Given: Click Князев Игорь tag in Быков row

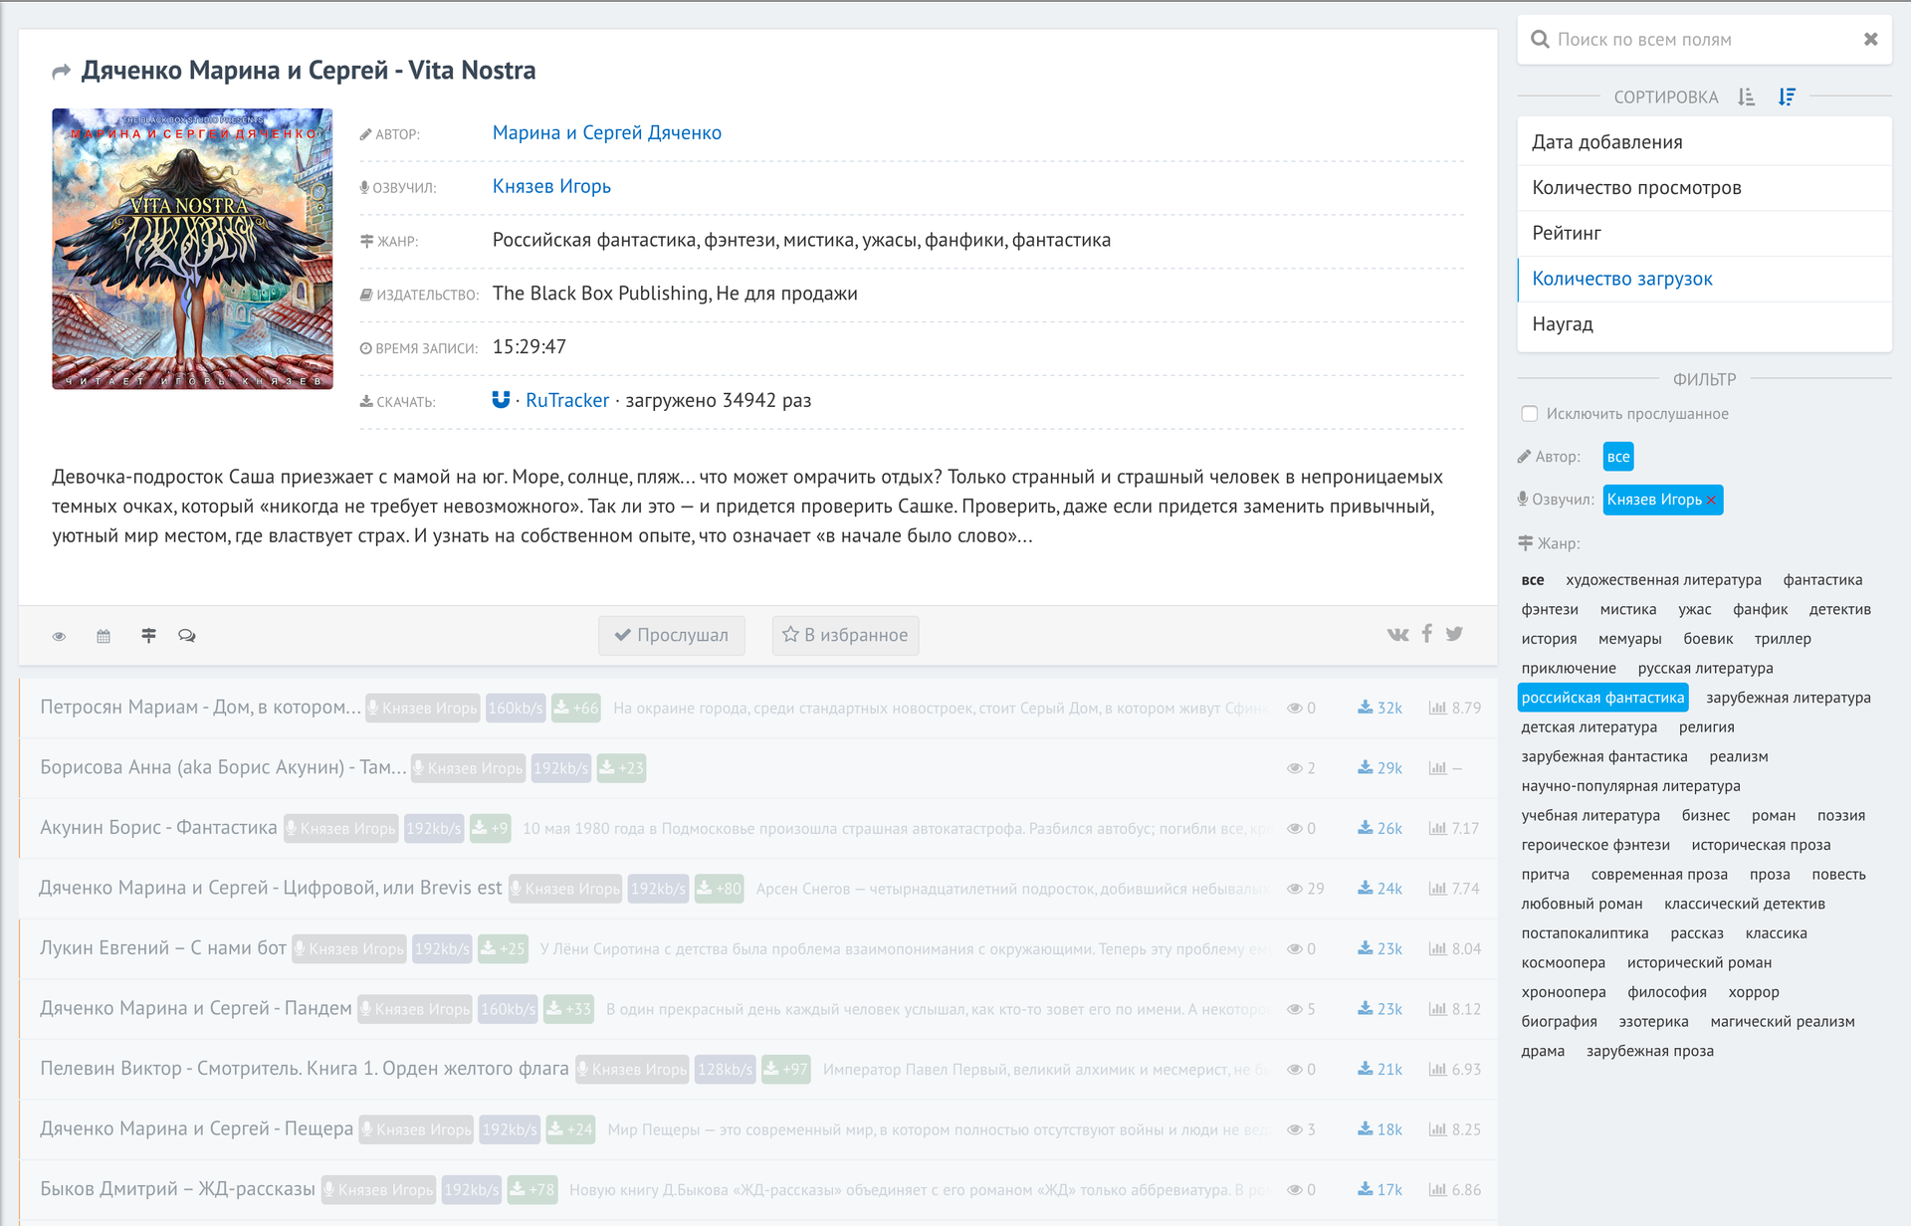Looking at the screenshot, I should click(379, 1189).
